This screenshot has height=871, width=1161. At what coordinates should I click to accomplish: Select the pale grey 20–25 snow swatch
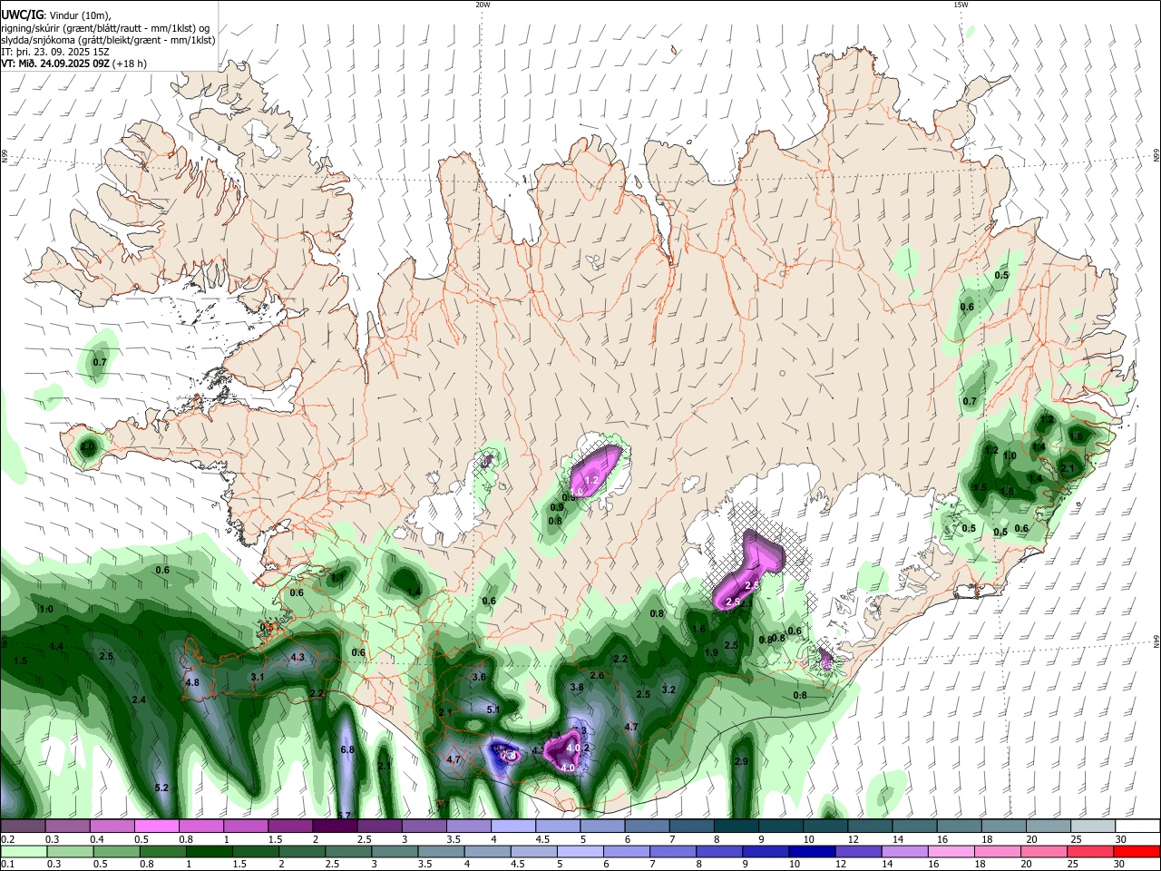click(x=1049, y=827)
